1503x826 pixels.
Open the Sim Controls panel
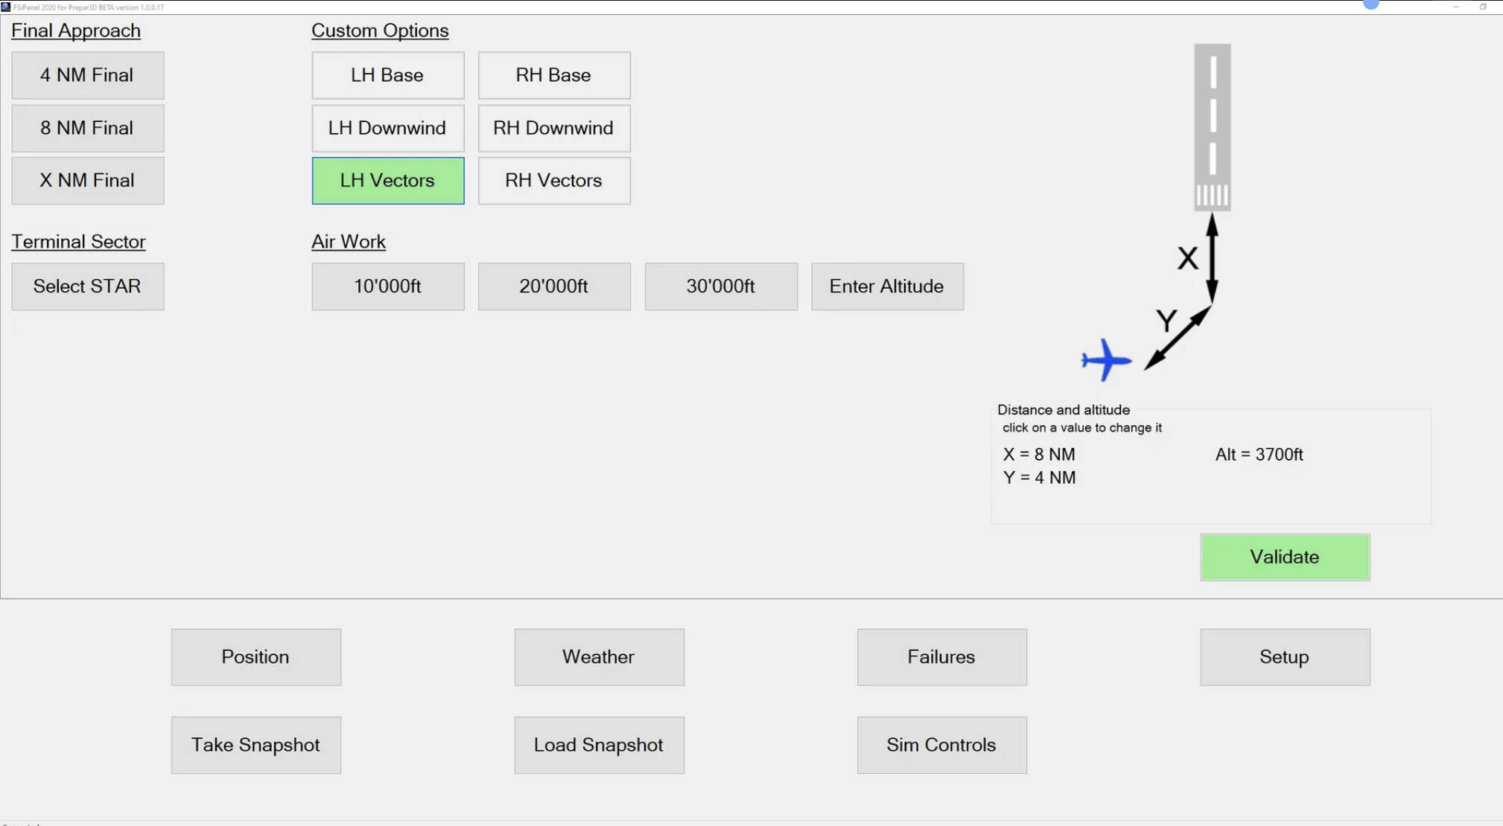(941, 744)
